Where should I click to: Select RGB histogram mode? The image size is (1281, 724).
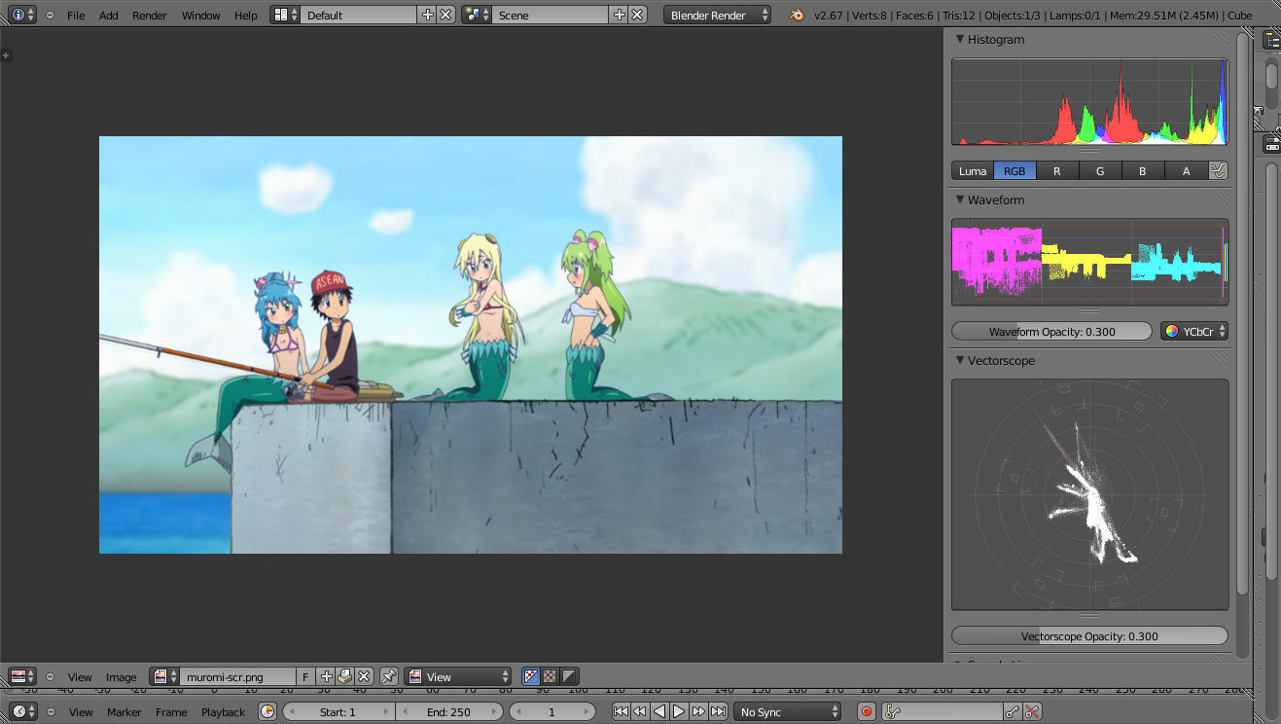pyautogui.click(x=1014, y=170)
